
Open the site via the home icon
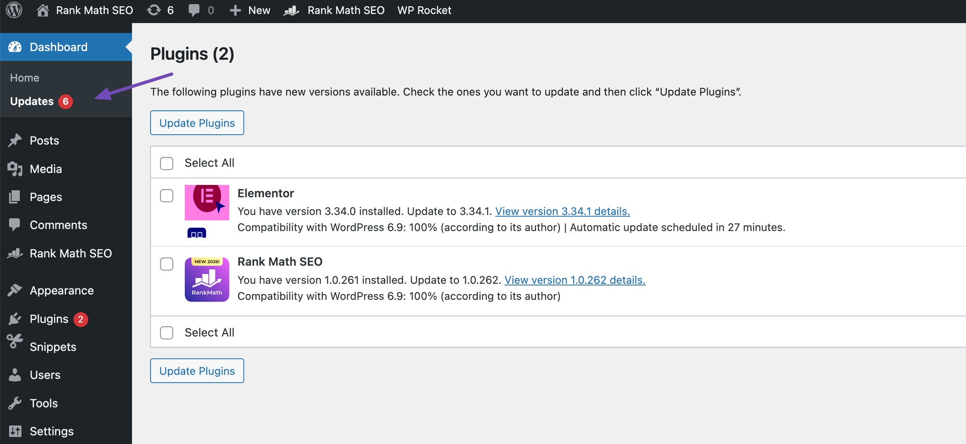click(x=44, y=10)
